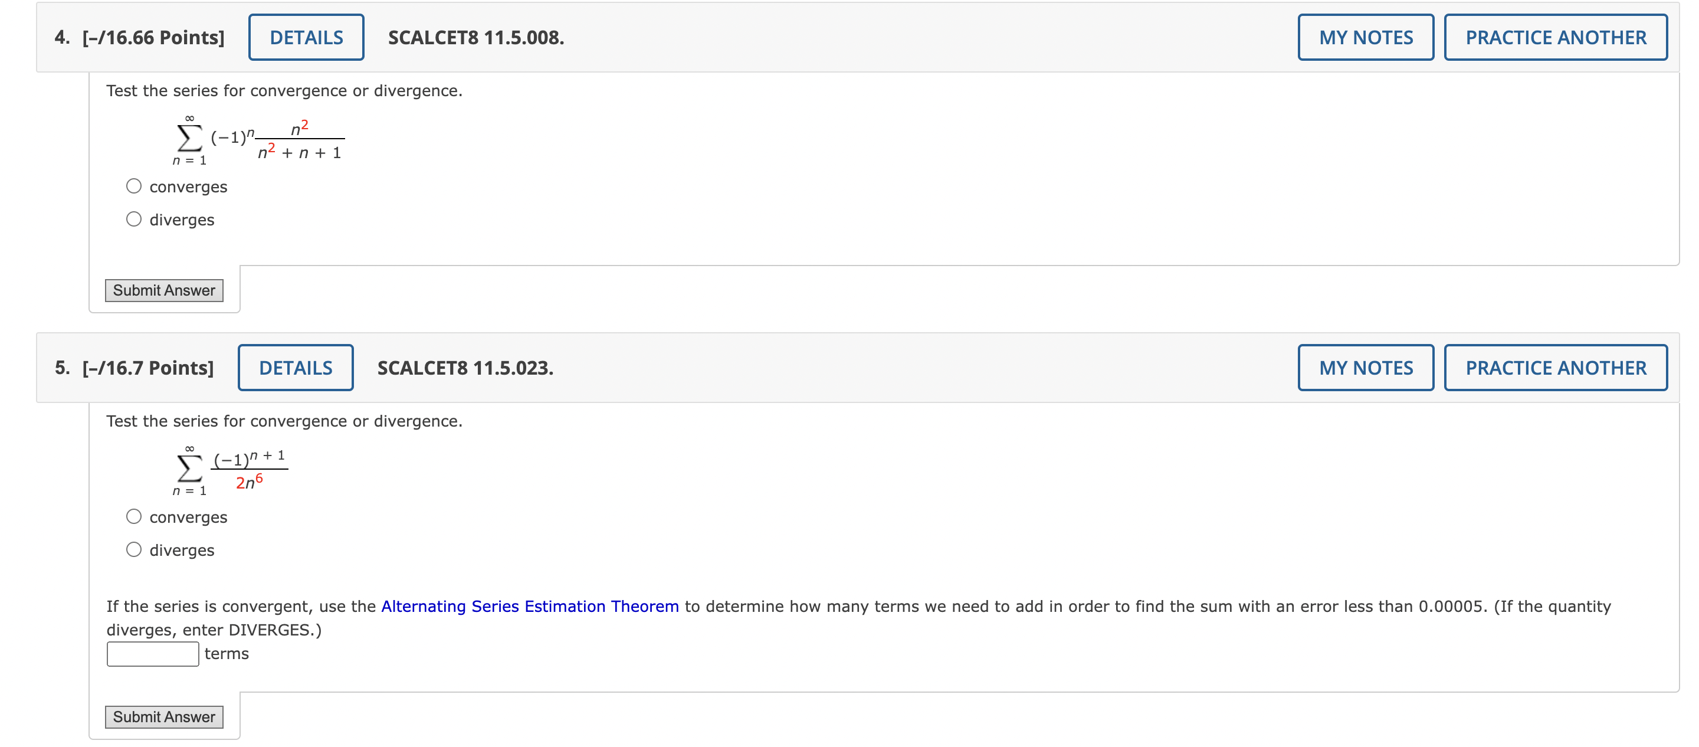The image size is (1699, 747).
Task: Submit answer for question 5
Action: (x=164, y=717)
